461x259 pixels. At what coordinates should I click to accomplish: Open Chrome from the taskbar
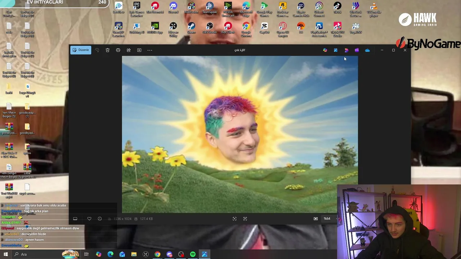157,254
